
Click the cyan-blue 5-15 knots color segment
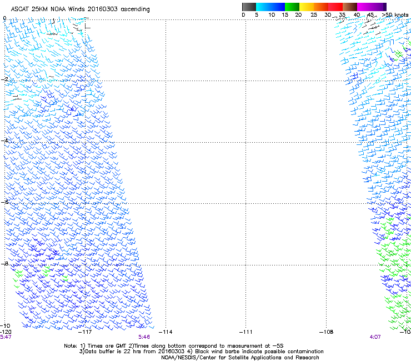(x=270, y=7)
